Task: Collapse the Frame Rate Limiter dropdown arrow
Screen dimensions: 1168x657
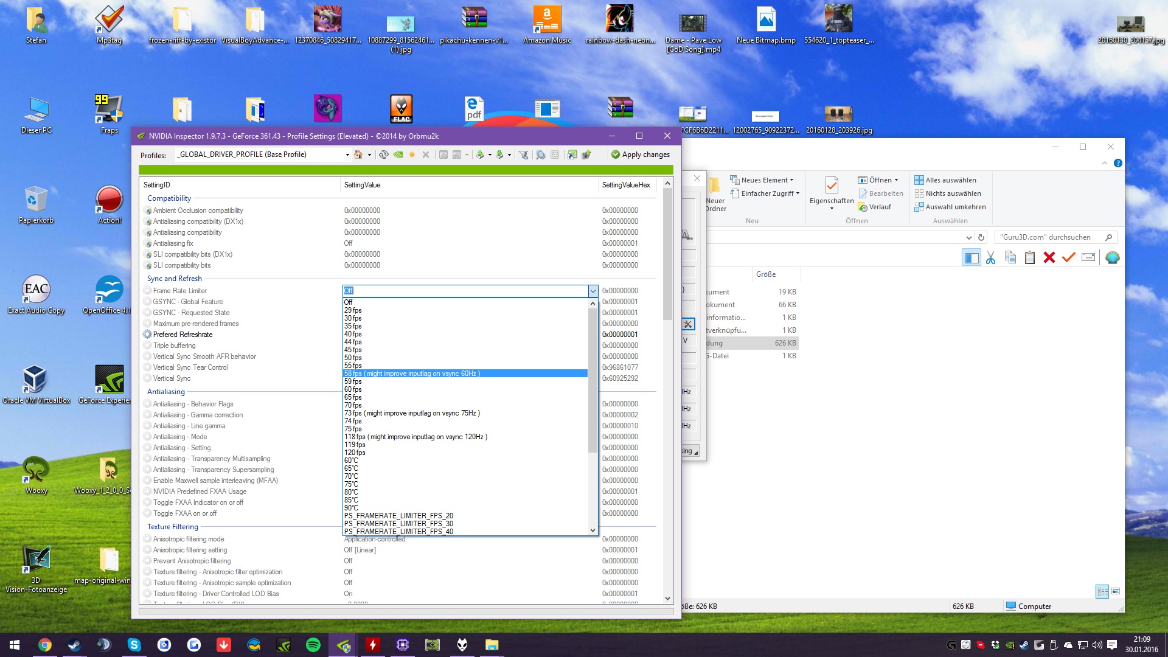Action: 593,291
